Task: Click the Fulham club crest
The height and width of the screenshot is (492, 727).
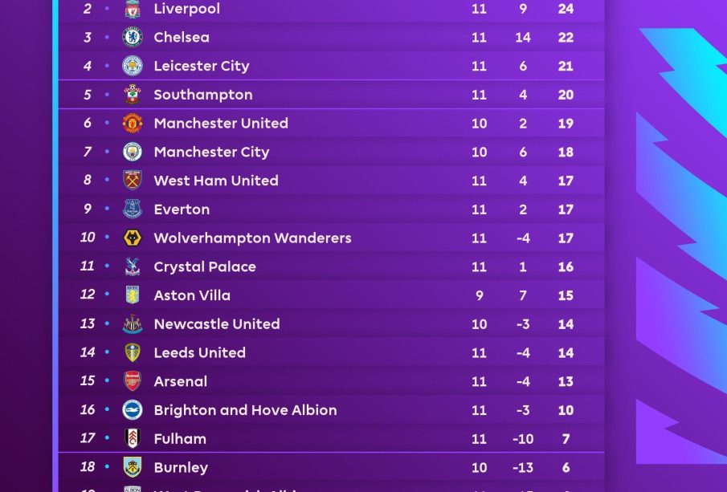Action: 133,438
